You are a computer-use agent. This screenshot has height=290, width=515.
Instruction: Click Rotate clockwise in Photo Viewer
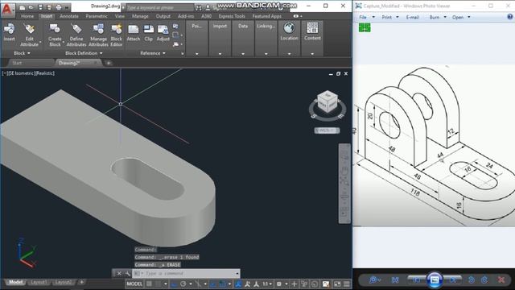484,280
